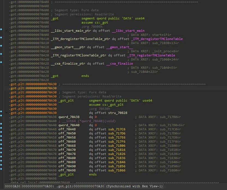Select the sub_71806 offset target

click(117, 146)
